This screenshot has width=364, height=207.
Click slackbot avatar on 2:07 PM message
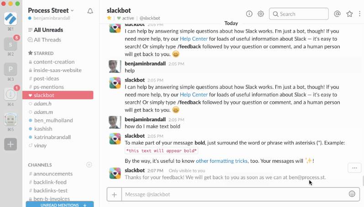(x=115, y=173)
